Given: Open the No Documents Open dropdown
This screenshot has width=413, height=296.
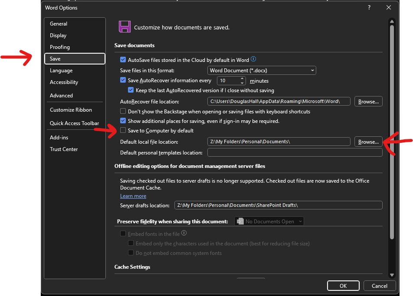Looking at the screenshot, I should 269,222.
